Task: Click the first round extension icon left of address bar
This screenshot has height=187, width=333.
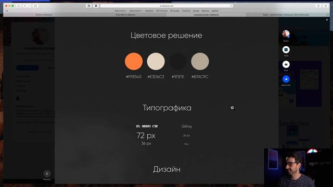Action: point(89,6)
